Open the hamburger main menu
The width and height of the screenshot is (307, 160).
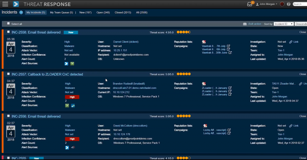tap(5, 4)
